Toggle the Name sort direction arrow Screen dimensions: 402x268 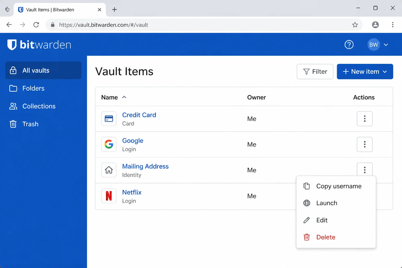coord(124,97)
